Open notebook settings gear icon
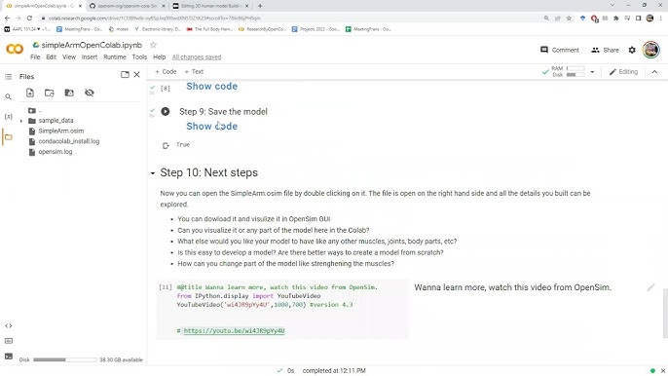 [632, 50]
